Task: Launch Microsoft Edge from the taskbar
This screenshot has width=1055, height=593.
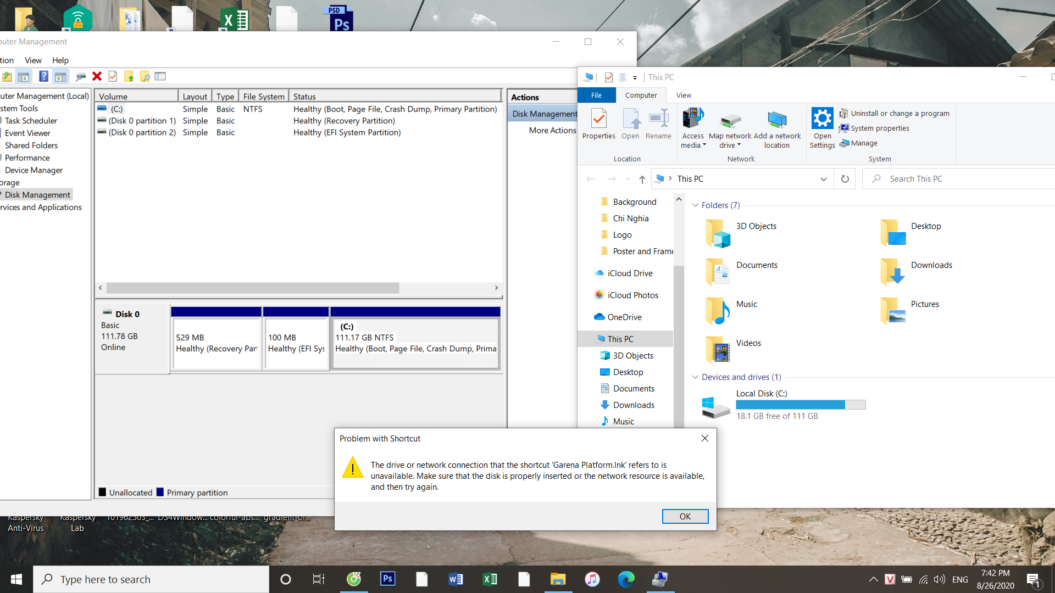Action: coord(626,579)
